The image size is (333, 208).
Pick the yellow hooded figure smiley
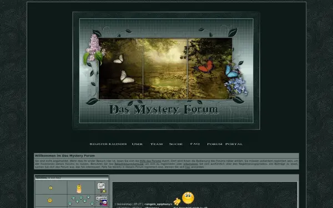pos(79,189)
